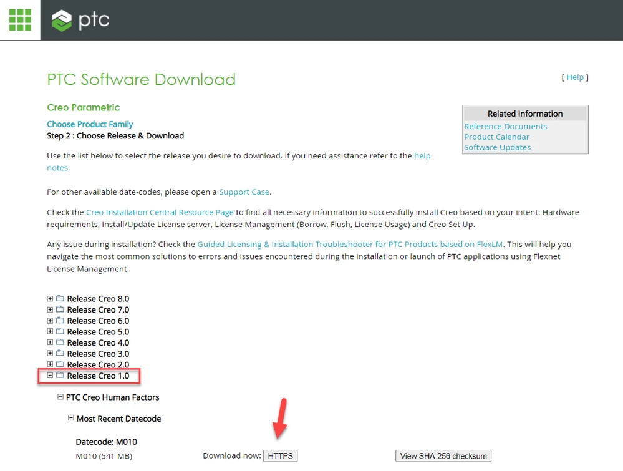Open the green apps grid menu
This screenshot has width=623, height=471.
pyautogui.click(x=20, y=20)
